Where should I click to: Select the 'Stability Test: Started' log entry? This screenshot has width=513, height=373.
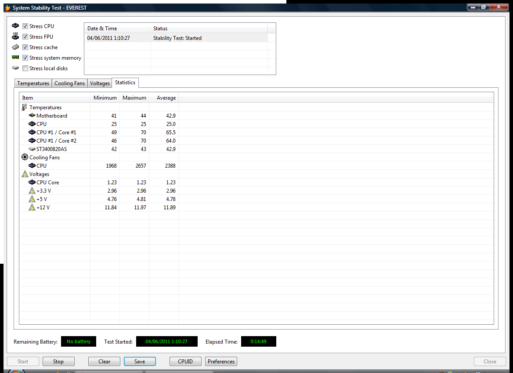177,38
